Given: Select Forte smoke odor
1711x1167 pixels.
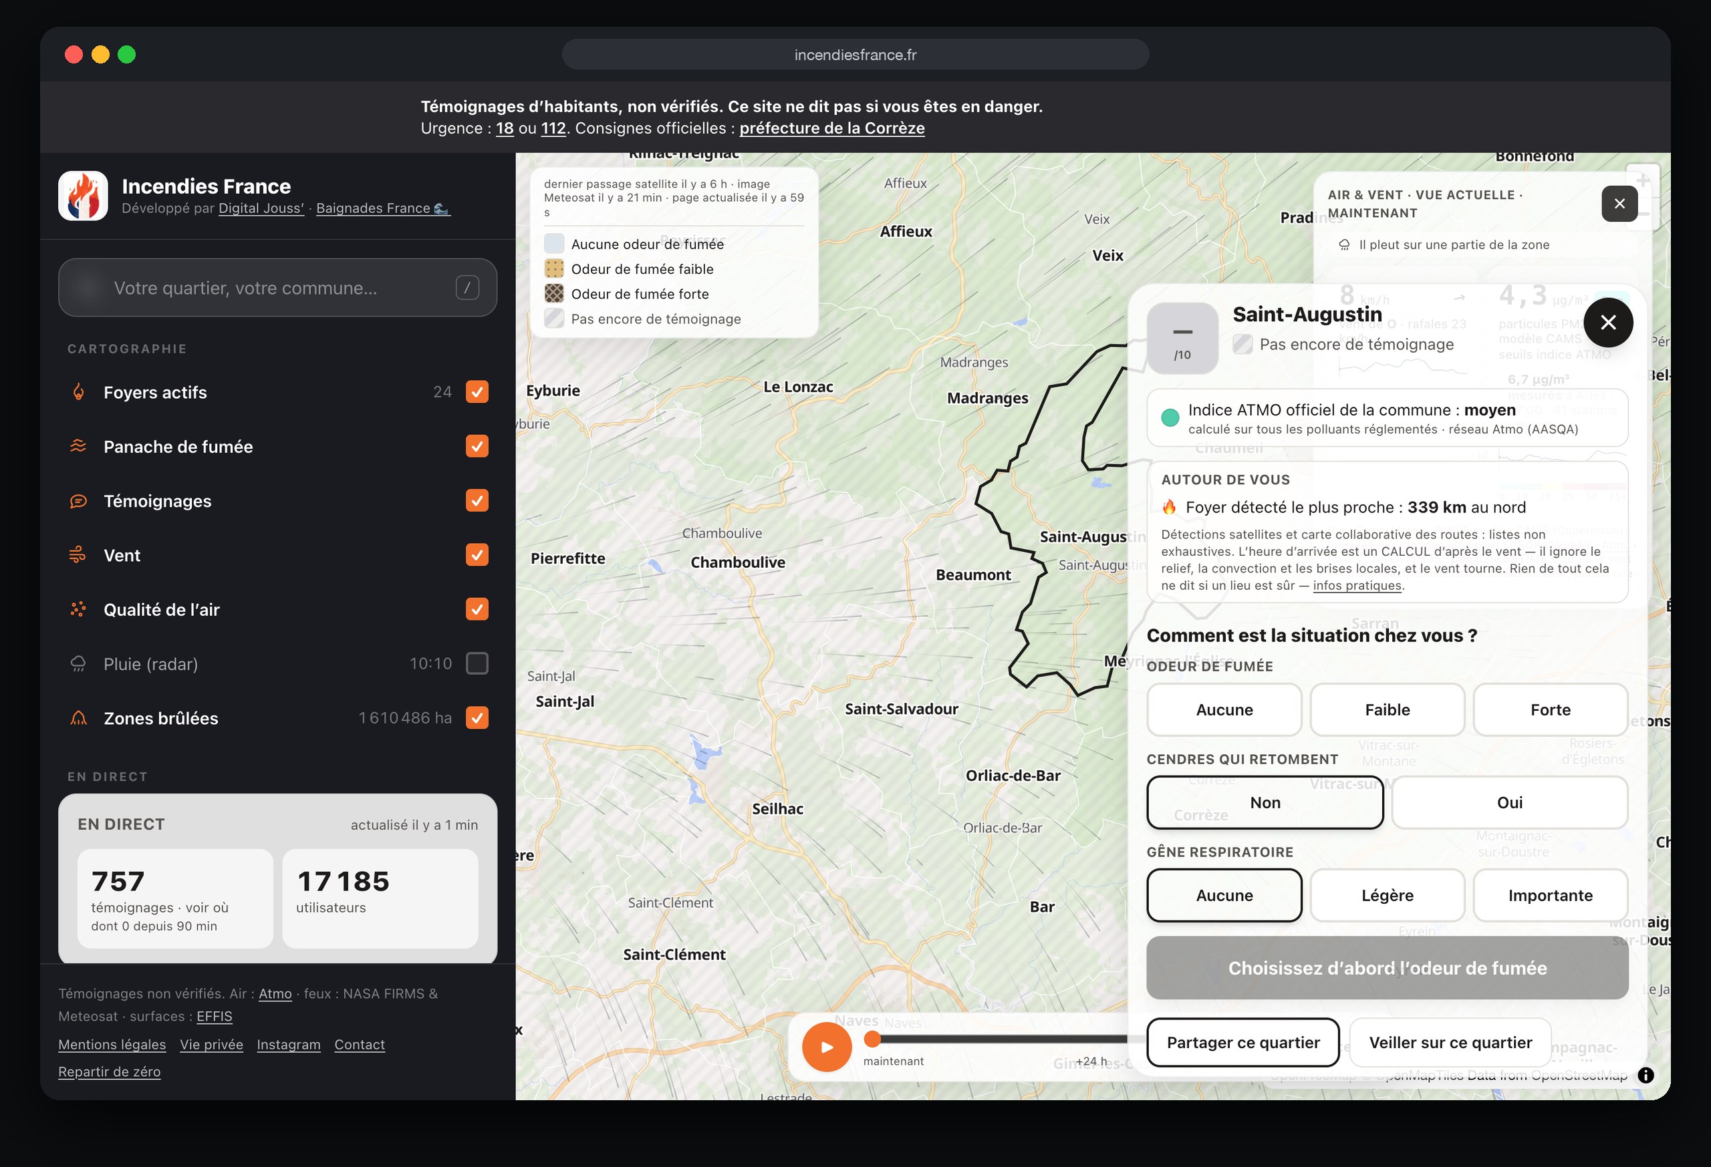Looking at the screenshot, I should click(1551, 710).
